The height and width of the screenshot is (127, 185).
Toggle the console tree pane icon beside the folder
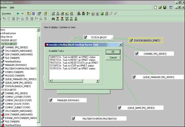[33, 14]
